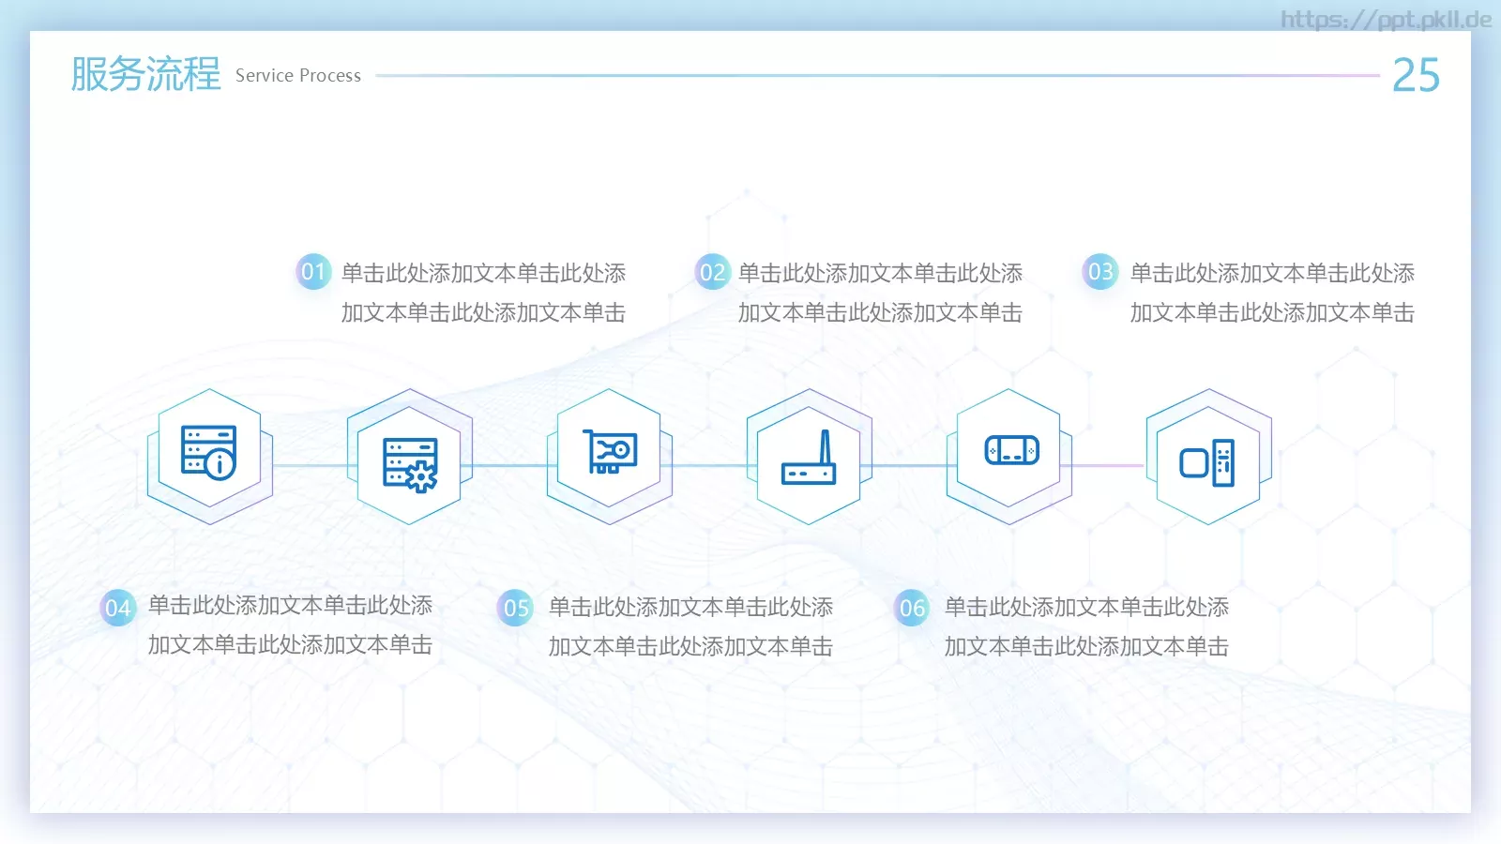Click the handheld game console hexagon icon

pos(1009,456)
